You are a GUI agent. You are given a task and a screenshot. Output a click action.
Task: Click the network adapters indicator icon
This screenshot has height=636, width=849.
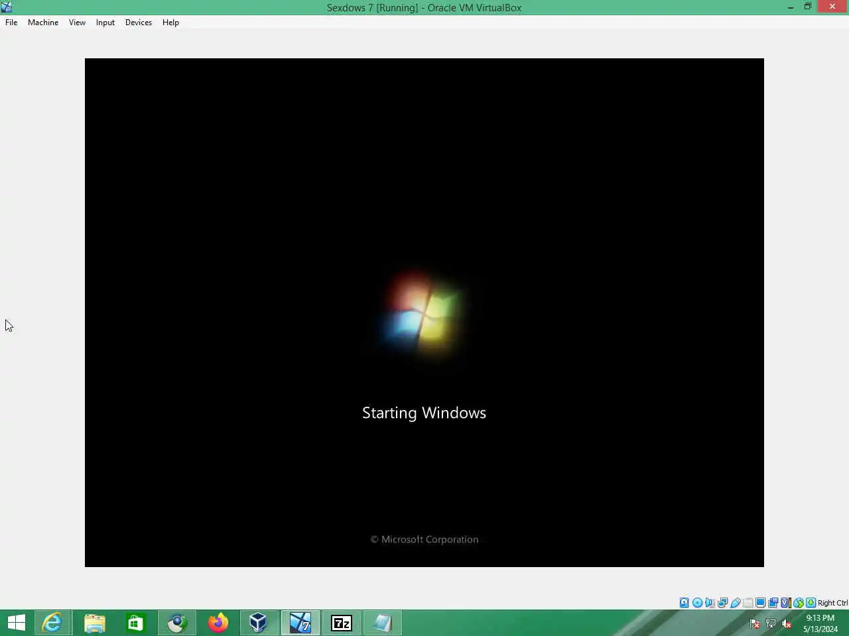[722, 603]
